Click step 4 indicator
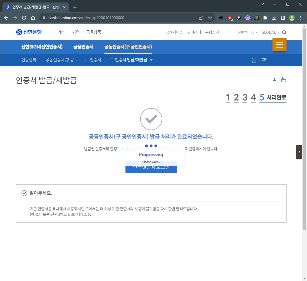Image resolution: width=307 pixels, height=281 pixels. click(x=253, y=98)
